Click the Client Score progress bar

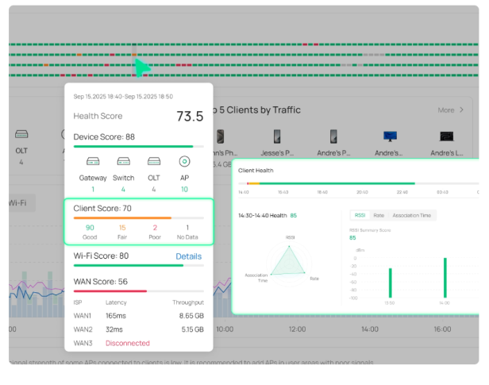pos(138,218)
